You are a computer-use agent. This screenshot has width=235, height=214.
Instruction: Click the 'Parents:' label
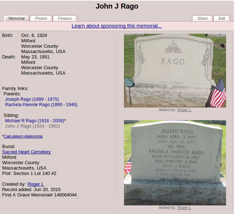click(12, 94)
